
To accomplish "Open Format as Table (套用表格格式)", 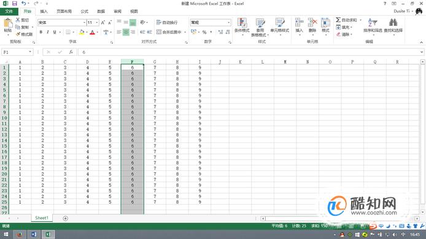I will [260, 28].
